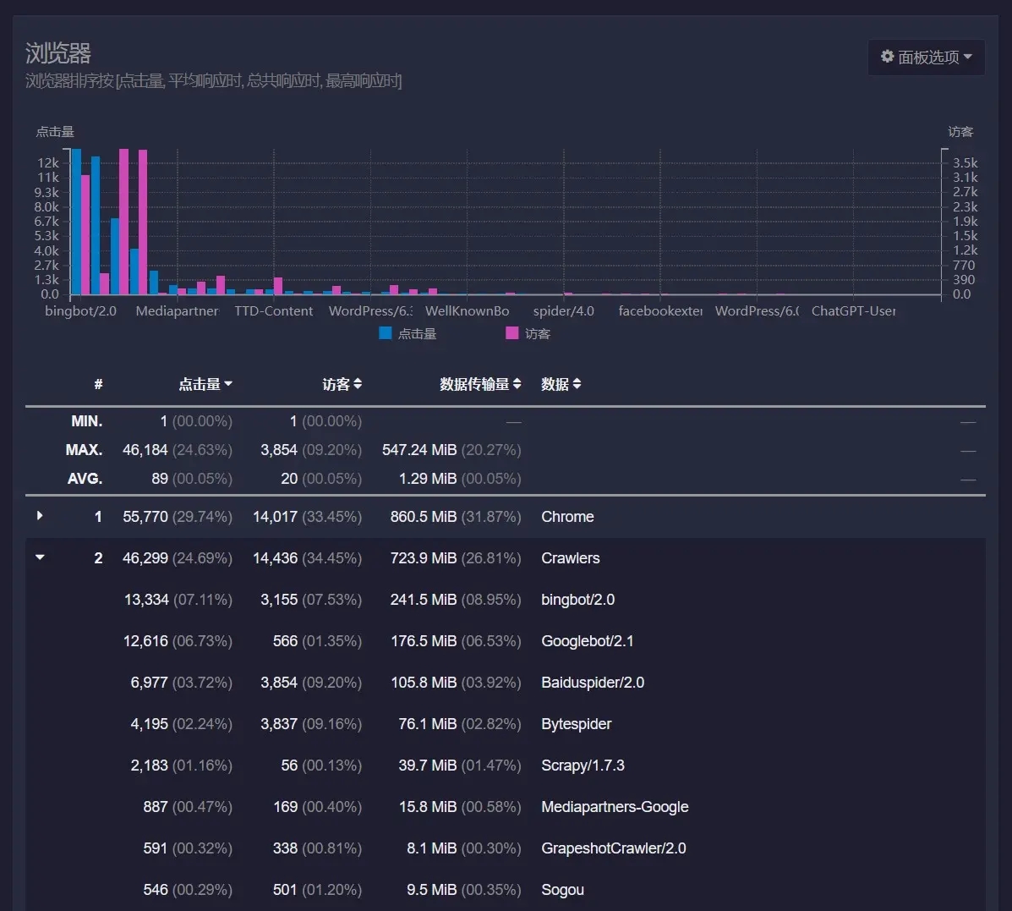Click the sort arrows next to 访客 header
The width and height of the screenshot is (1012, 911).
[359, 383]
